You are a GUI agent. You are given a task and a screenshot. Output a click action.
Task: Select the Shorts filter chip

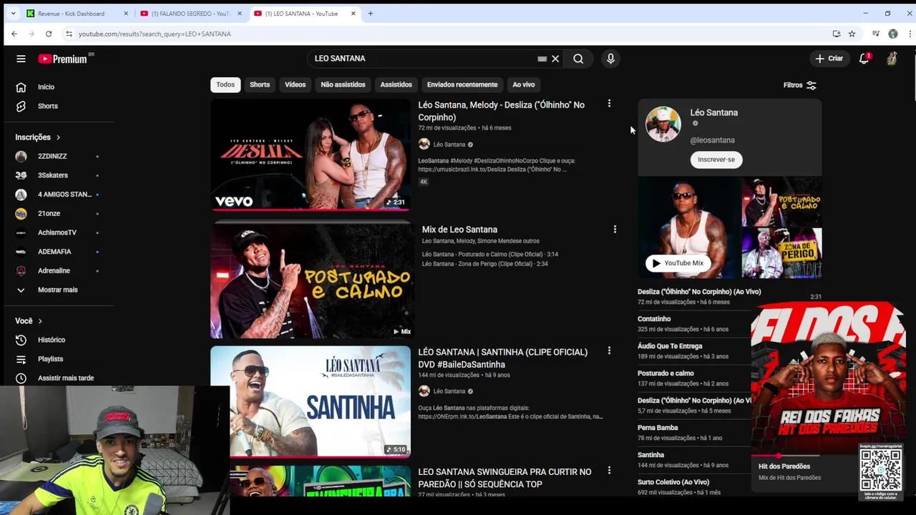point(260,84)
